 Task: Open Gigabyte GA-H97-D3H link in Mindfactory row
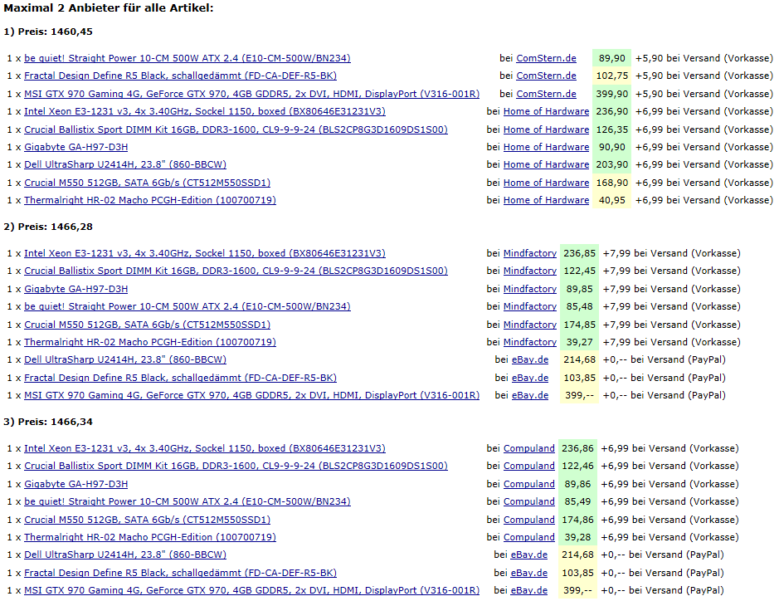(x=76, y=290)
